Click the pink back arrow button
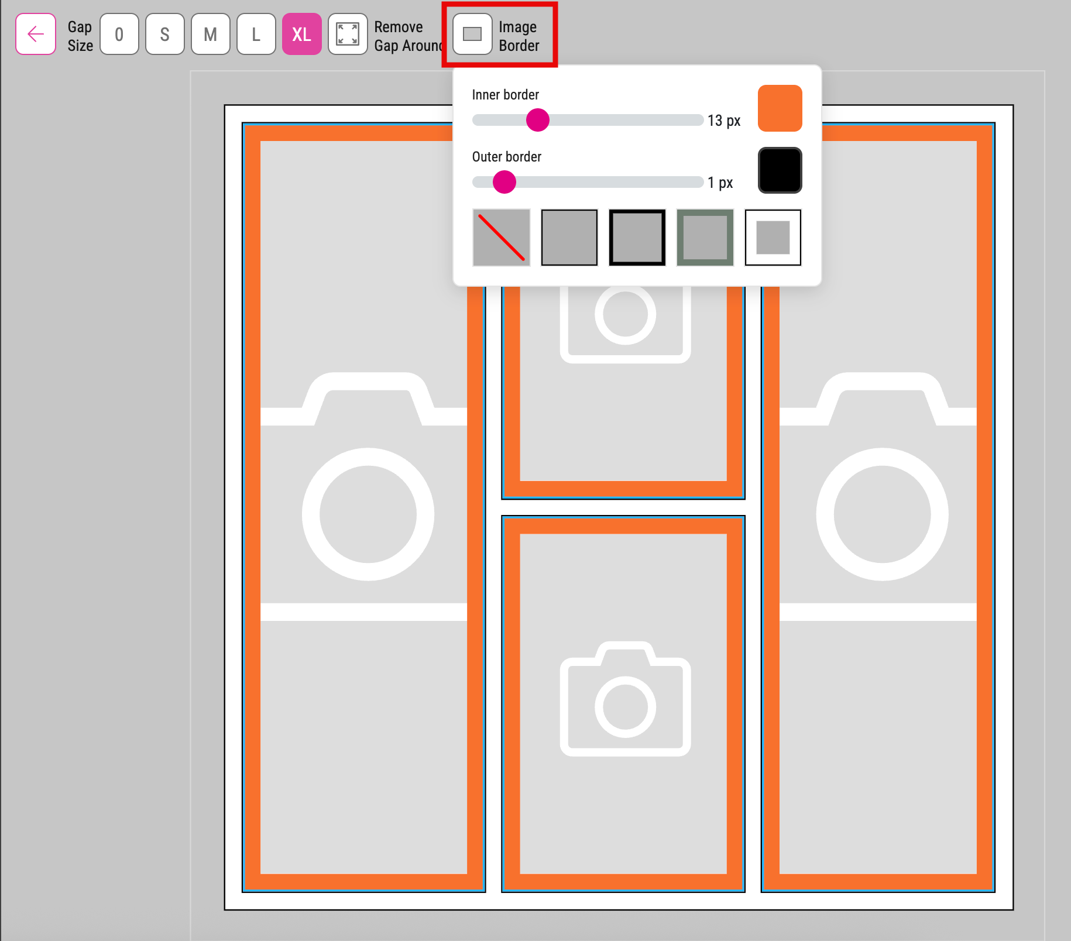Screen dimensions: 1071x941 (x=36, y=35)
